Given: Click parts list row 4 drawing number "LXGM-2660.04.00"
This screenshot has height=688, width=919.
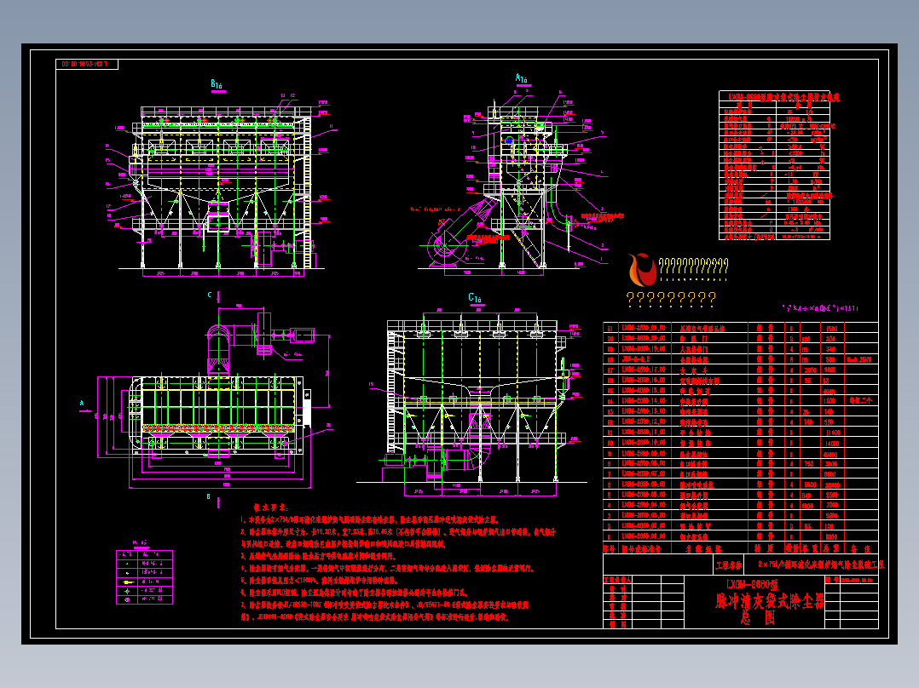Looking at the screenshot, I should coord(644,505).
